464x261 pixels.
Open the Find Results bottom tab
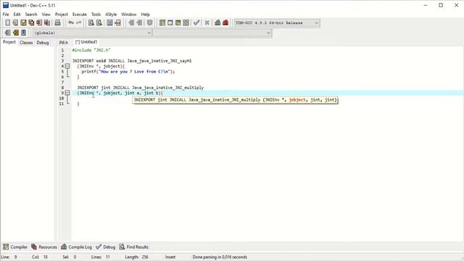pos(133,246)
